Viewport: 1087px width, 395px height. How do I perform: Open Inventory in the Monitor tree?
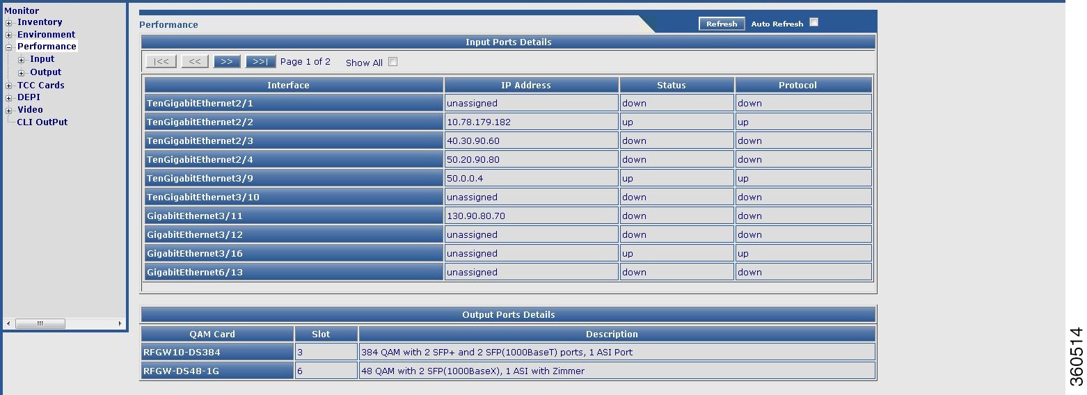coord(40,22)
